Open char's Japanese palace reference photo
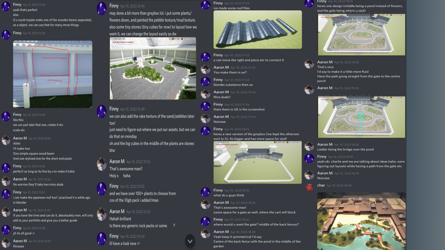This screenshot has width=445, height=250. point(361,221)
